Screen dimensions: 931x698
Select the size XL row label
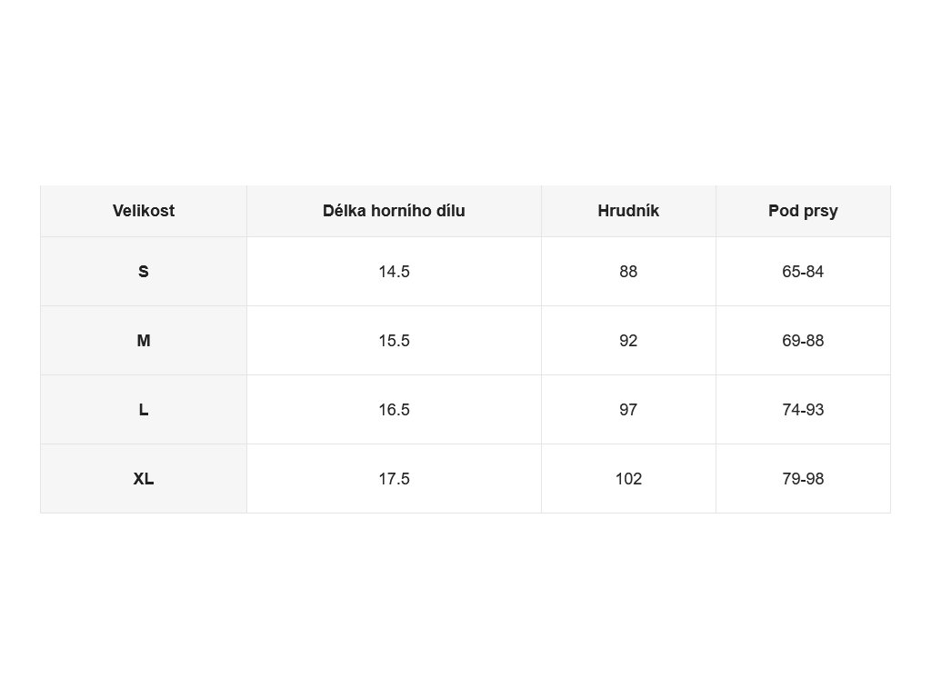[144, 479]
